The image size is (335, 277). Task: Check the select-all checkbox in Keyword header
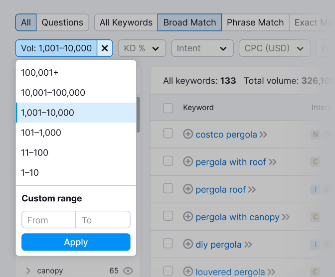click(x=168, y=108)
